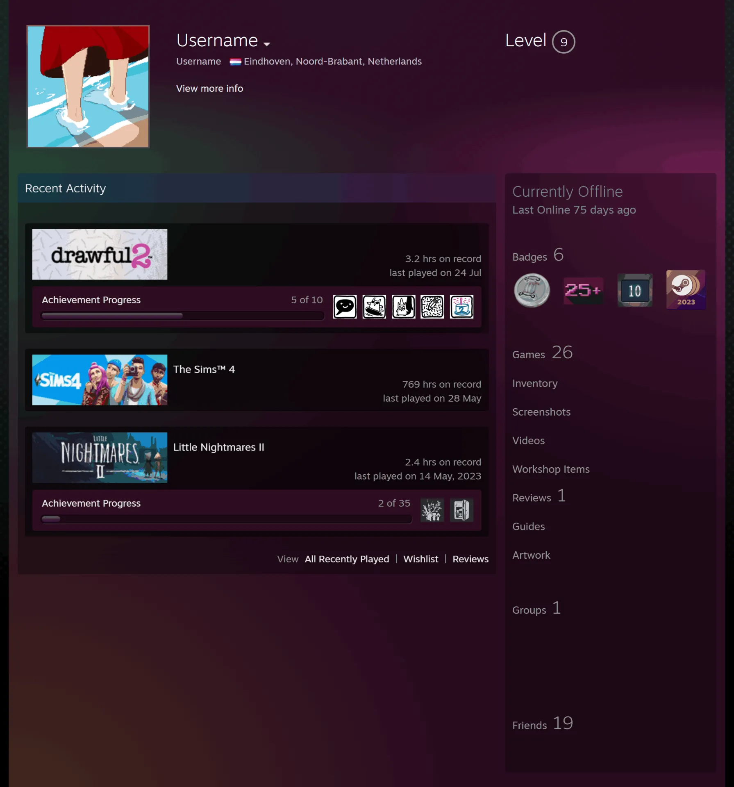The height and width of the screenshot is (787, 734).
Task: Open Groups 1 in sidebar
Action: pyautogui.click(x=536, y=608)
